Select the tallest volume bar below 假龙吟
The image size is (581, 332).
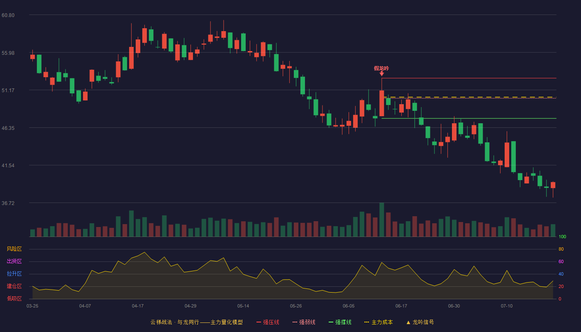tap(382, 220)
